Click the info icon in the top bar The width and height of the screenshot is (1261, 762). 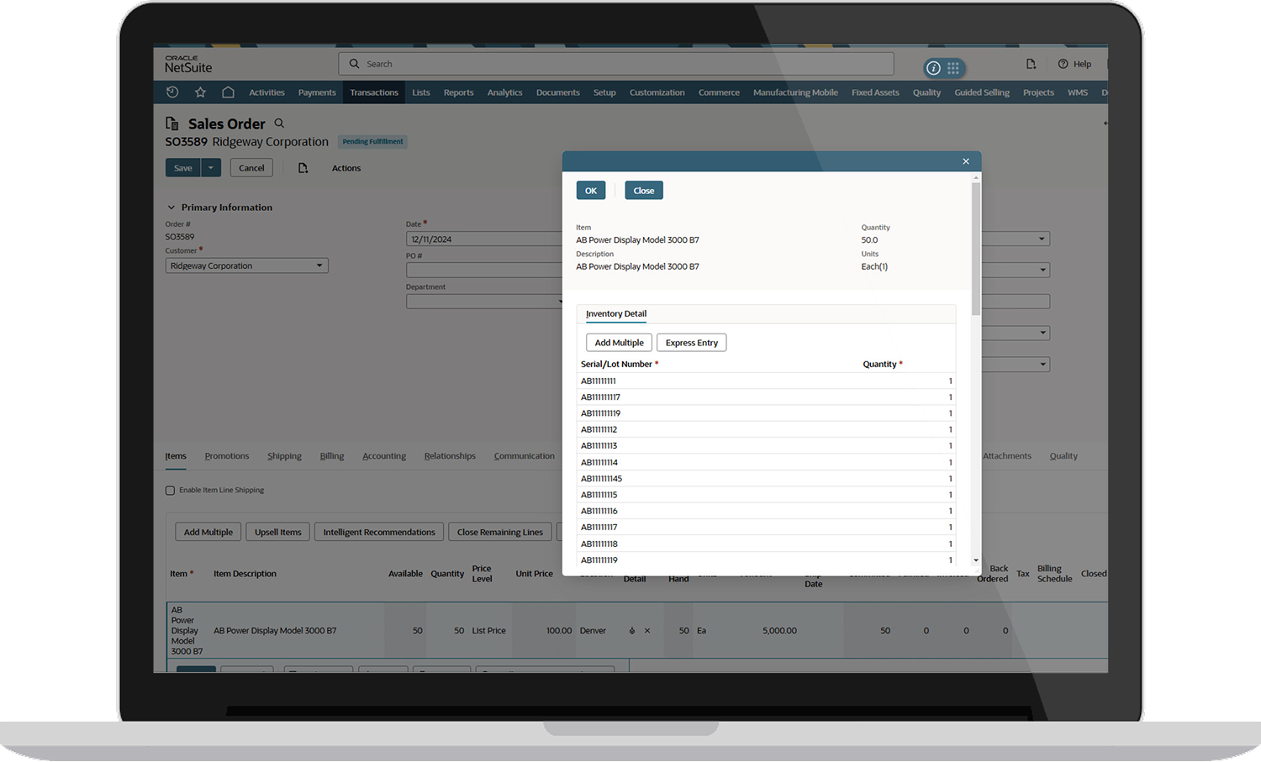click(933, 68)
